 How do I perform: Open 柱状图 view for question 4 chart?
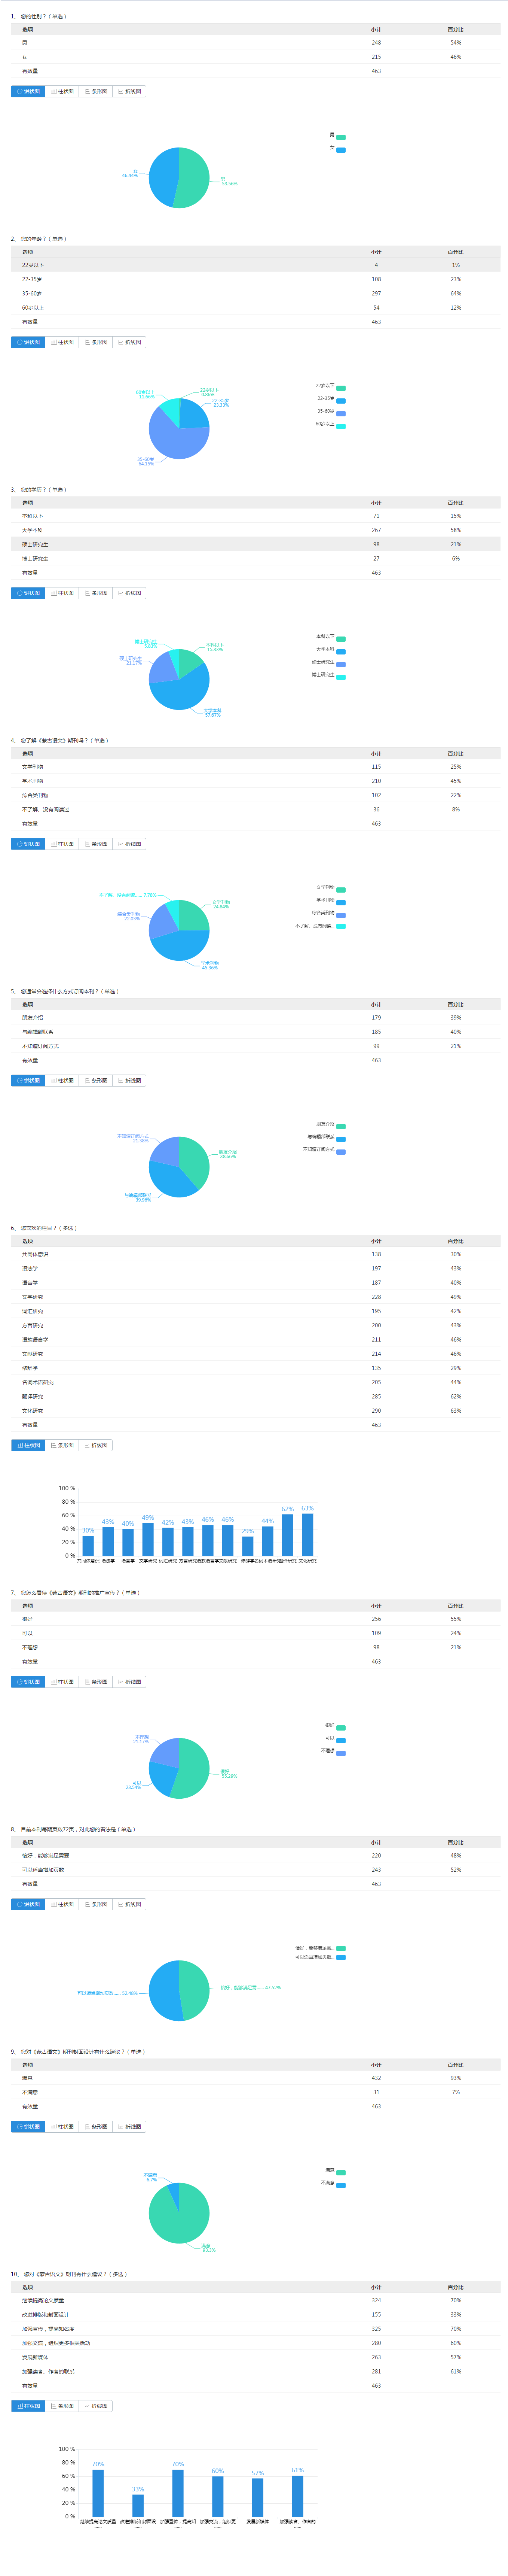point(62,844)
